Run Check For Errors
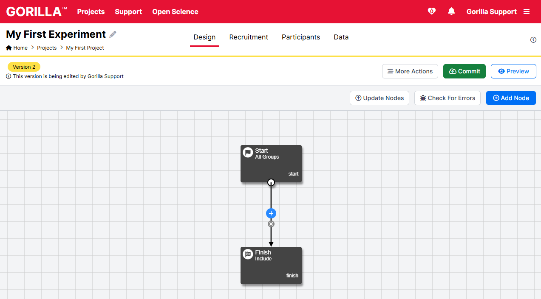 pyautogui.click(x=448, y=98)
